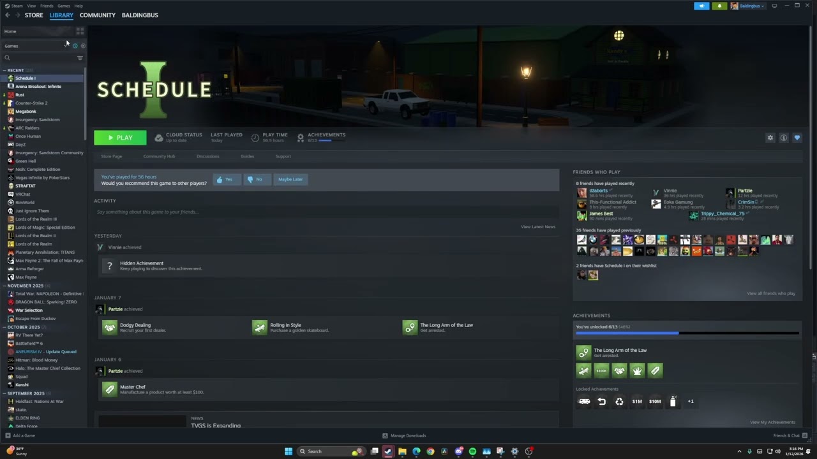The height and width of the screenshot is (459, 817).
Task: Open View all friends who play
Action: click(771, 293)
